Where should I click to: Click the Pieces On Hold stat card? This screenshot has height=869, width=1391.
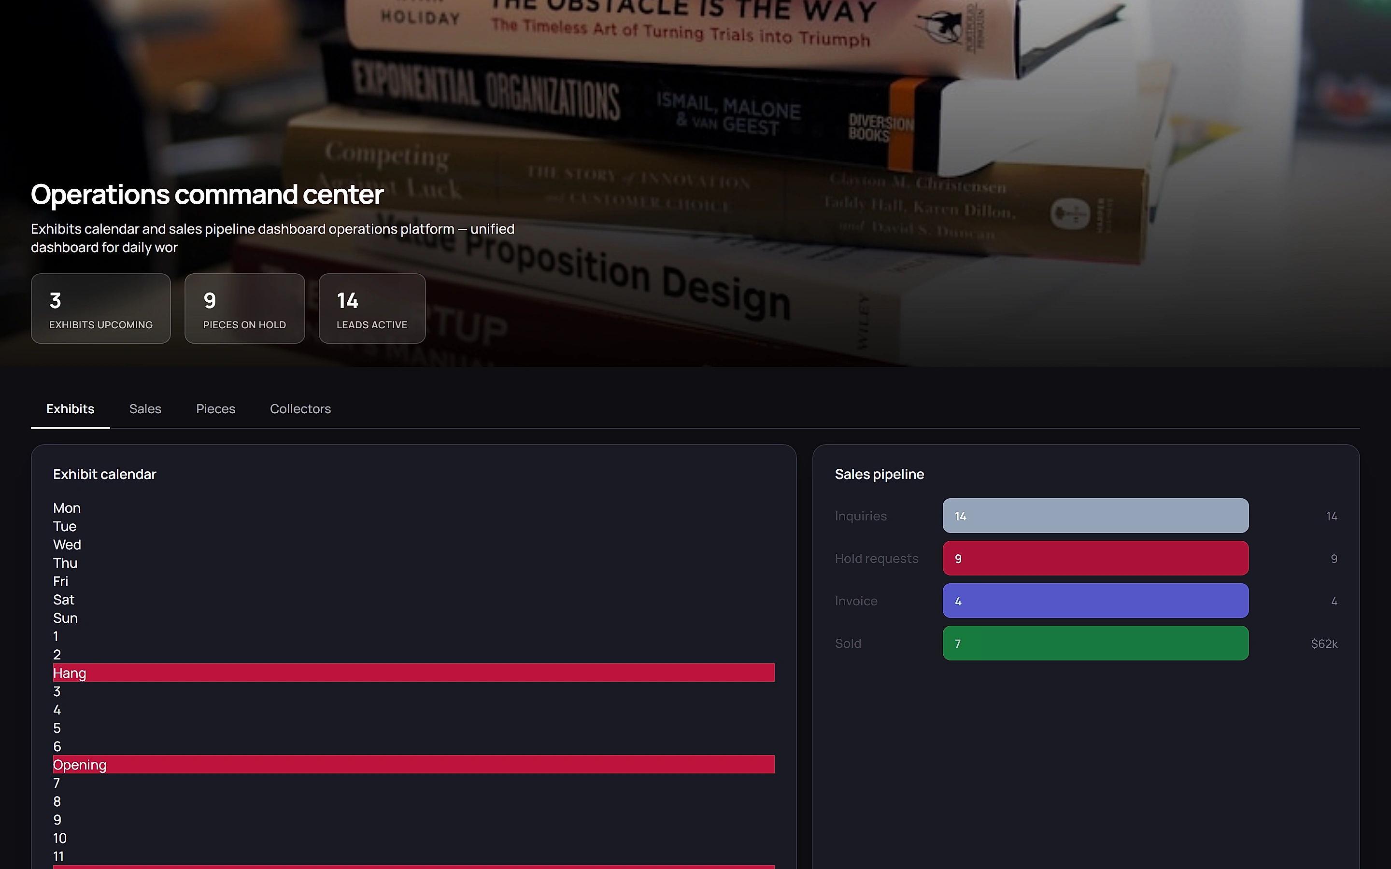click(244, 308)
